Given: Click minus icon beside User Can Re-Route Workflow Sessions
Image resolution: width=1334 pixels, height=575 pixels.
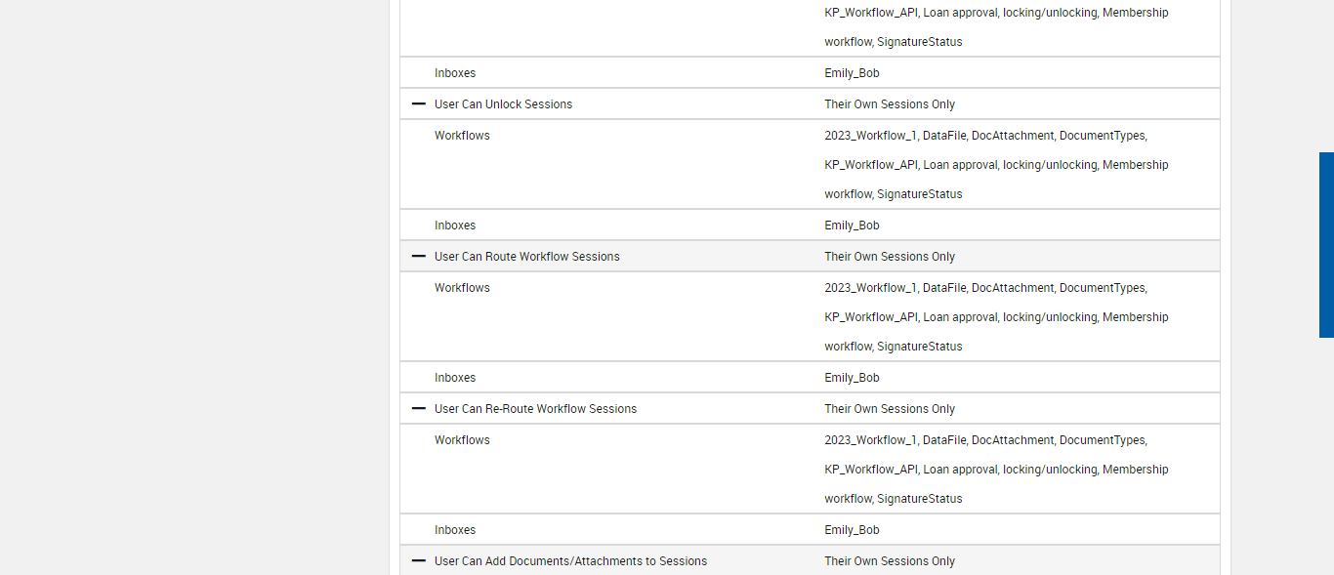Looking at the screenshot, I should (419, 408).
